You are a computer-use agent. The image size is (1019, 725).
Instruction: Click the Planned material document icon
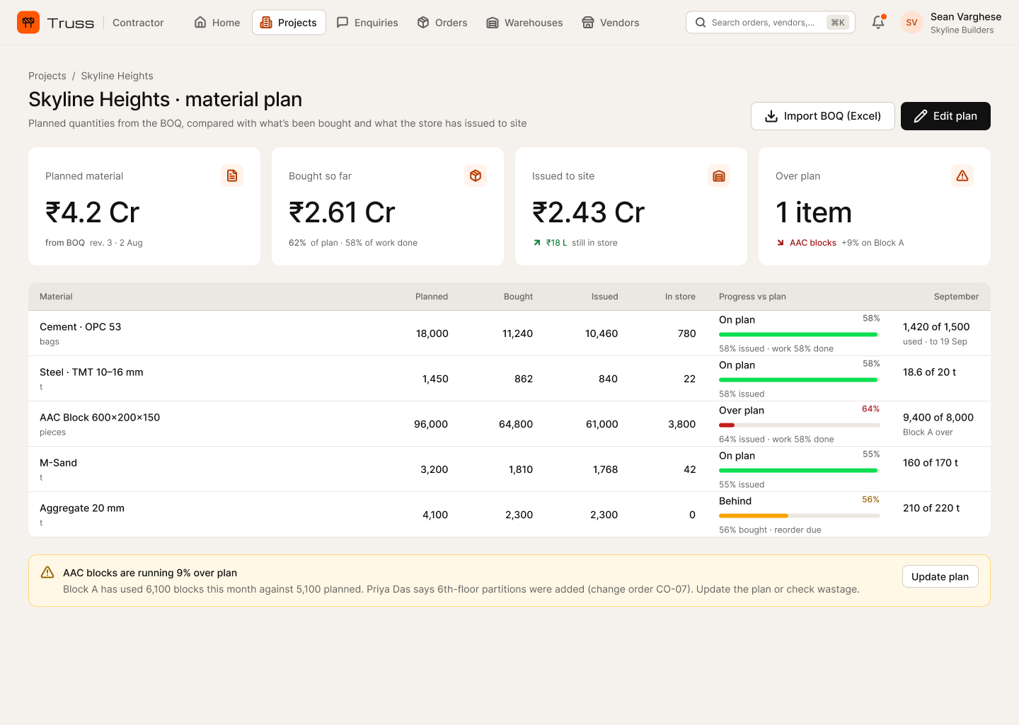coord(232,176)
